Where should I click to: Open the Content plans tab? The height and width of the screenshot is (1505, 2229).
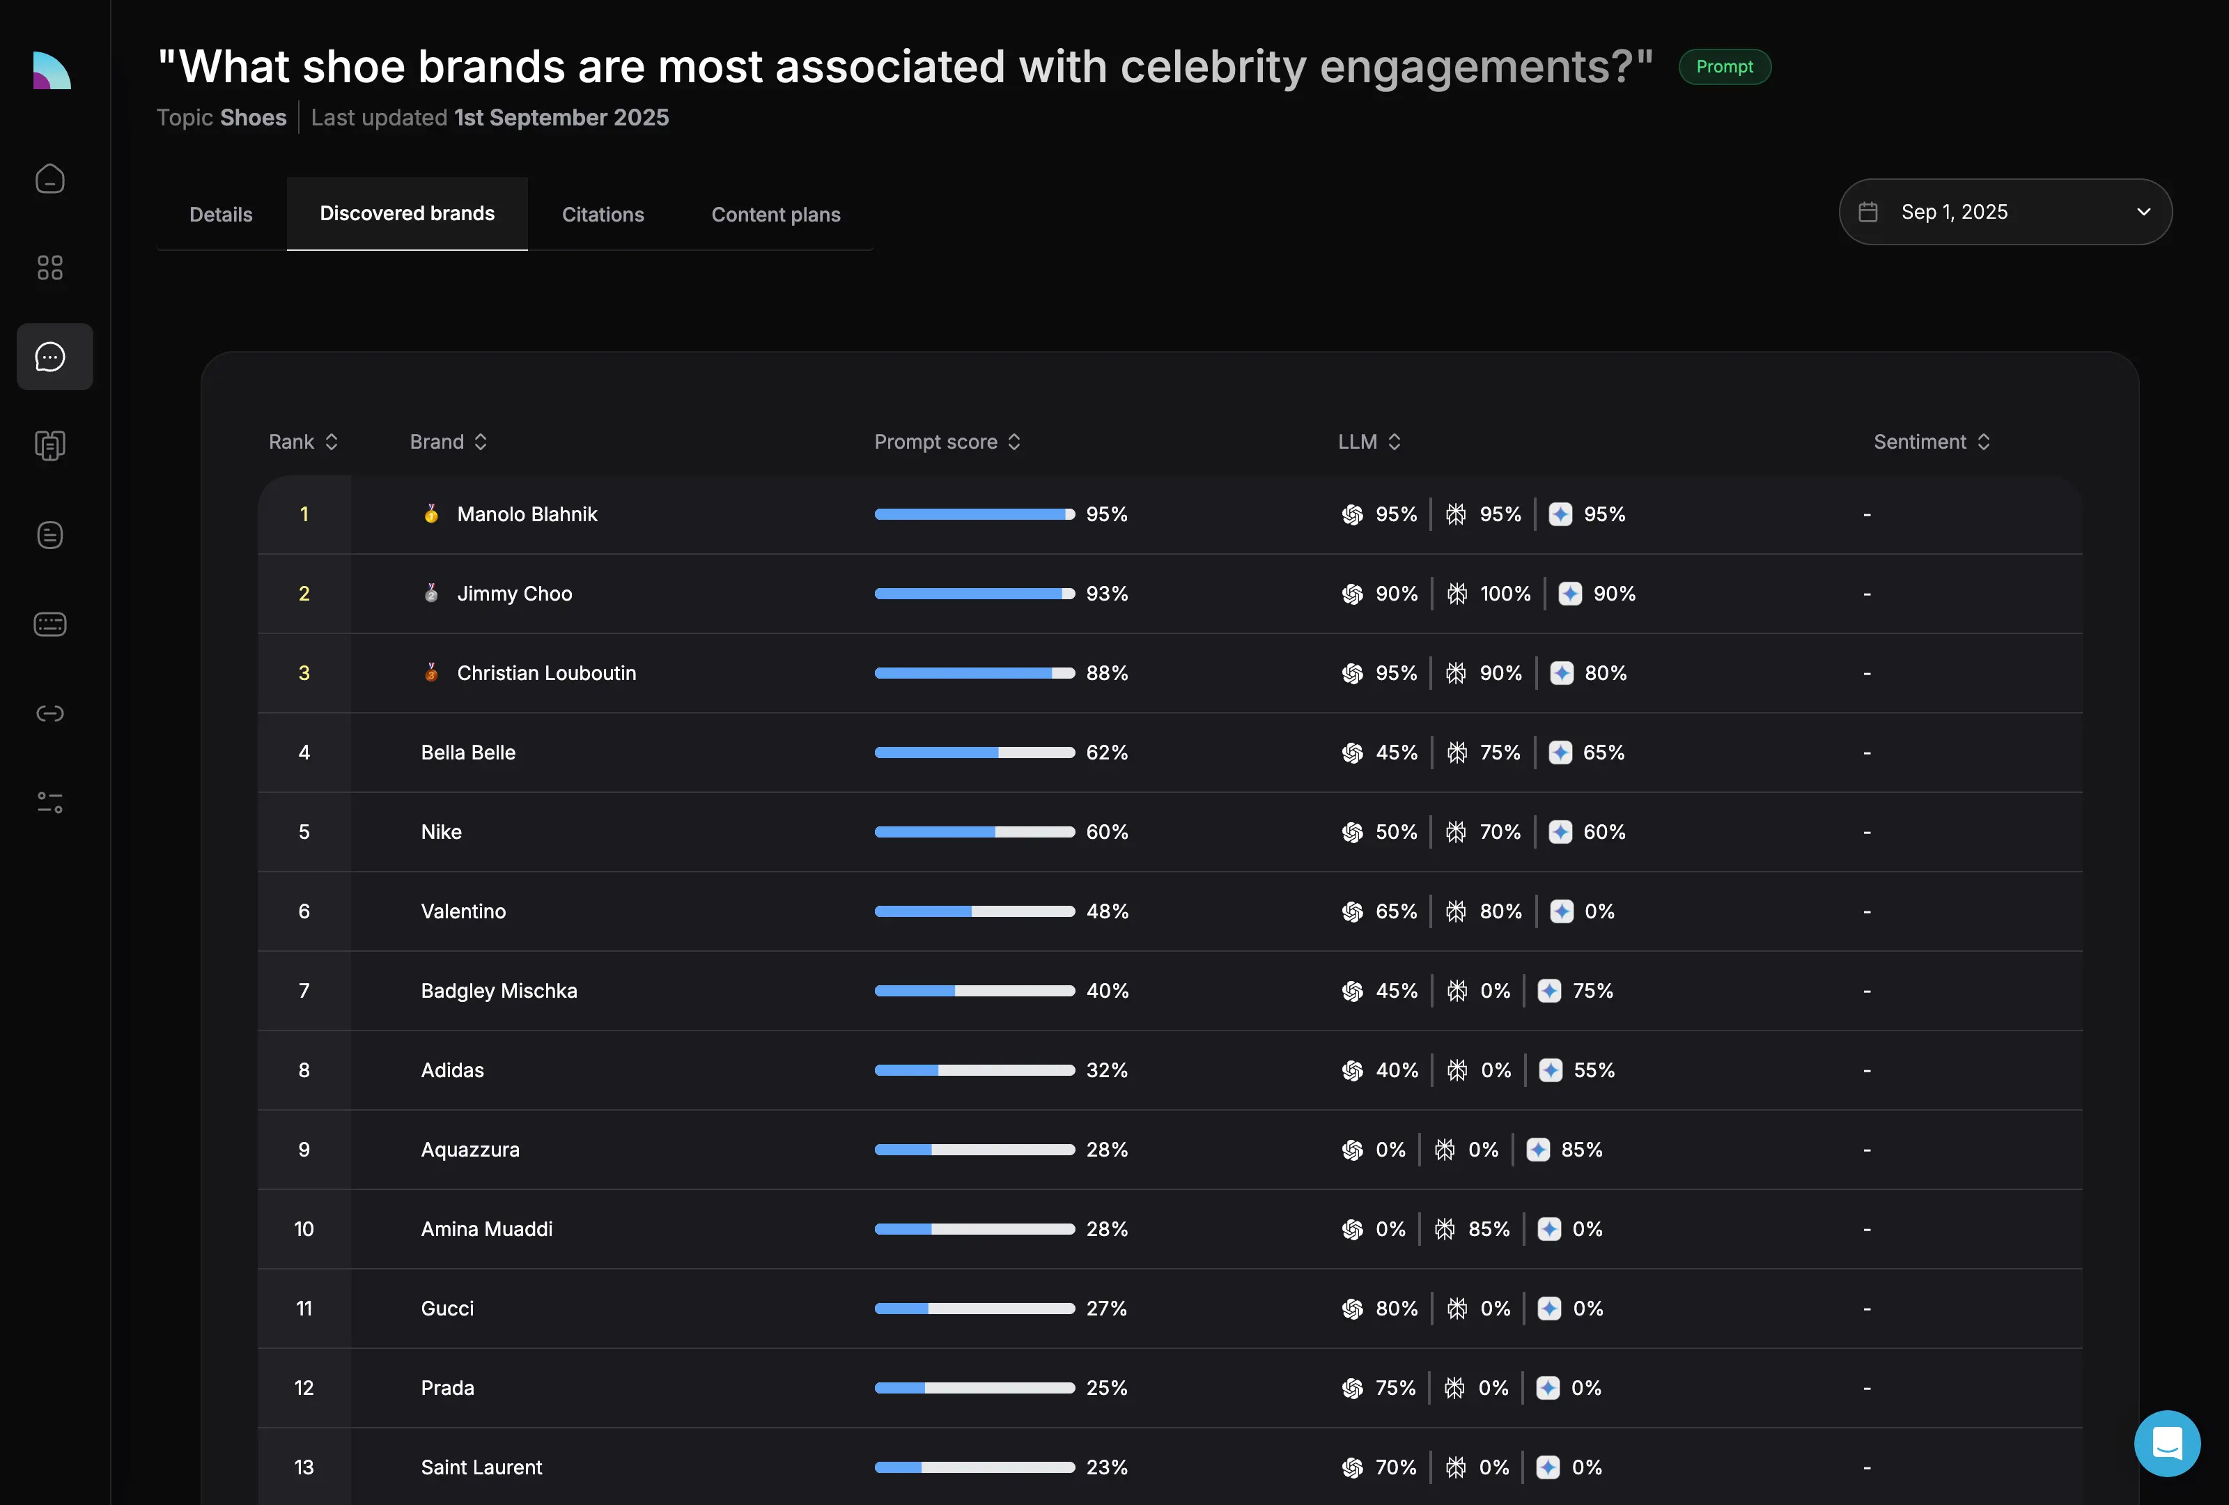[775, 214]
